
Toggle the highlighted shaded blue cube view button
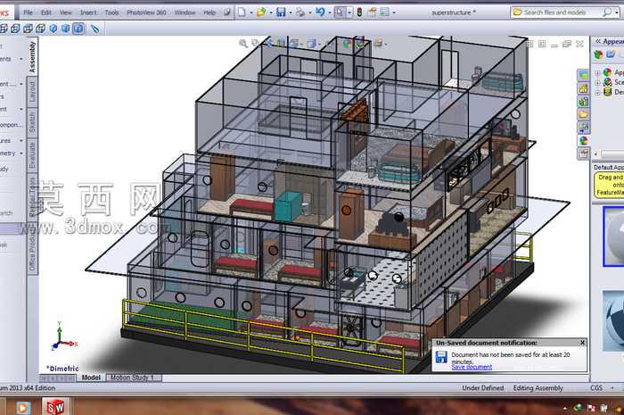[78, 29]
